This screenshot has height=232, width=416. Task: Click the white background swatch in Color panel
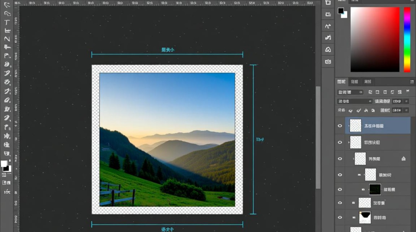(345, 15)
